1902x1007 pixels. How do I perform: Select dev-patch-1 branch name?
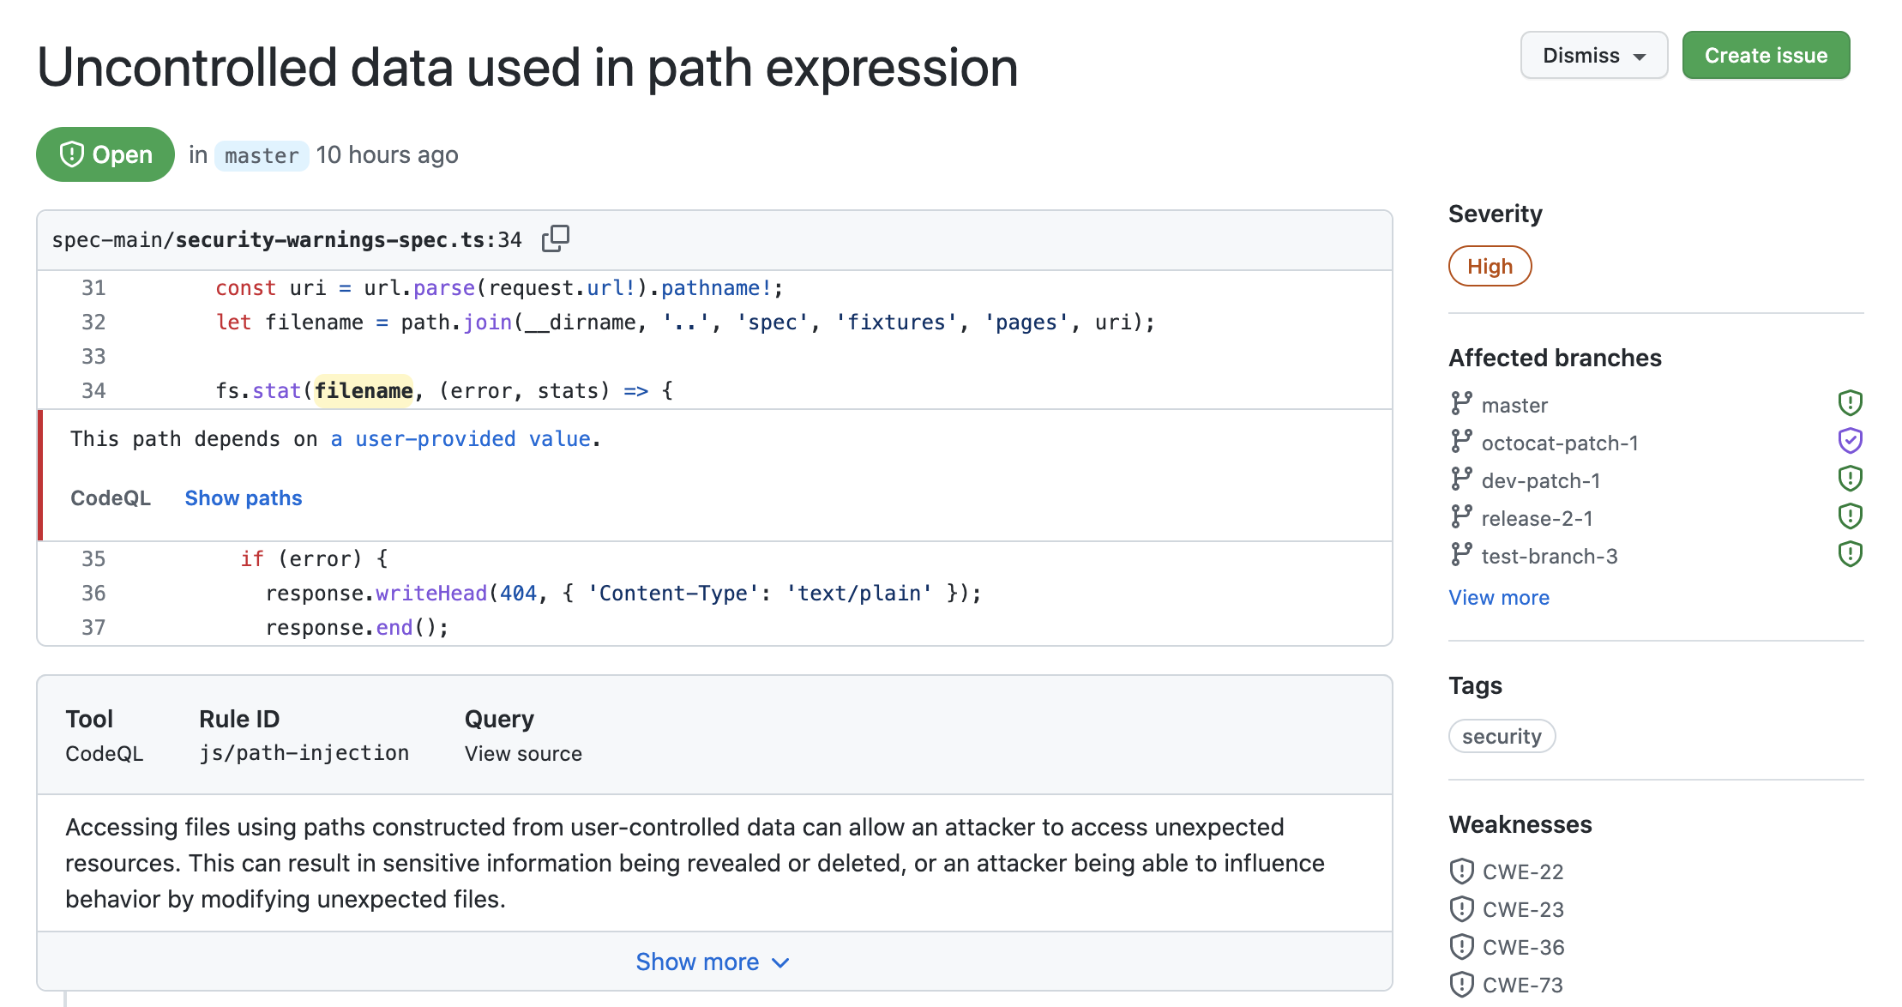[x=1541, y=481]
